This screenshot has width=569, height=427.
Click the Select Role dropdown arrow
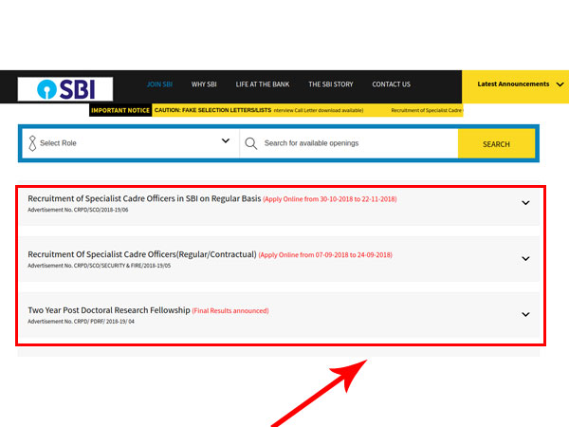pyautogui.click(x=226, y=140)
